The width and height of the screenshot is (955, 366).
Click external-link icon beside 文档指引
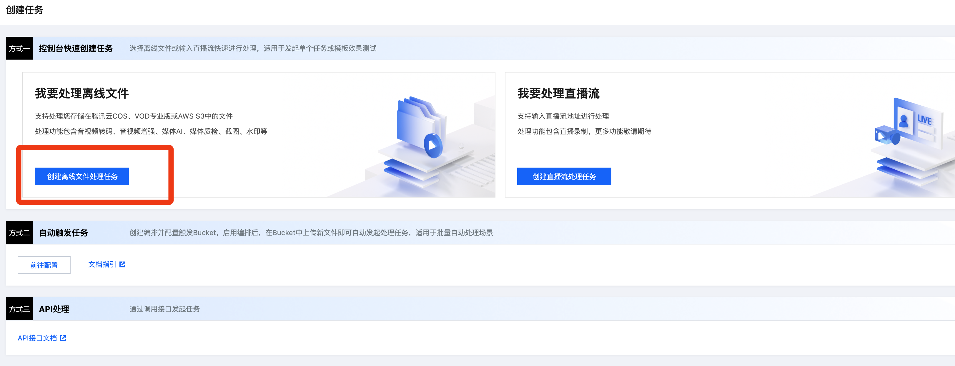pos(122,264)
